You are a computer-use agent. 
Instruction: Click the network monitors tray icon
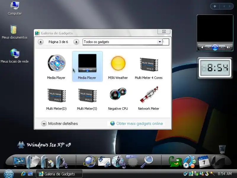click(x=186, y=174)
